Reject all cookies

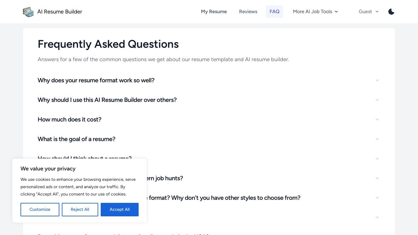pos(80,210)
